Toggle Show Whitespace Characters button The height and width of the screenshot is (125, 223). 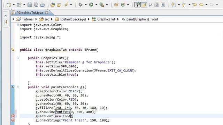163,5
